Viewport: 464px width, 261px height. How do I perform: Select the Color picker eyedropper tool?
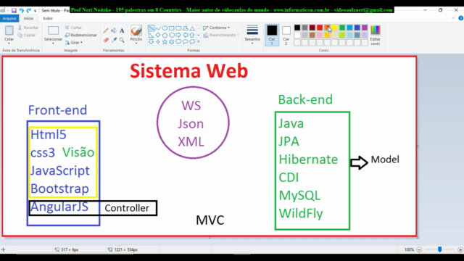(114, 40)
